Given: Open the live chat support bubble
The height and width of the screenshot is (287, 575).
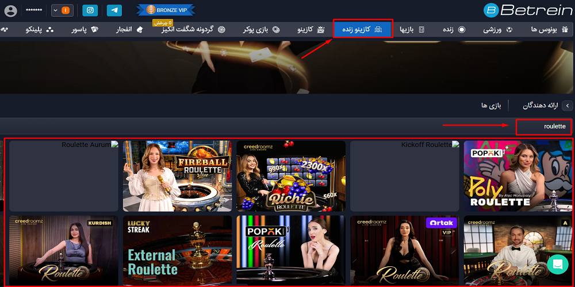Looking at the screenshot, I should (557, 263).
